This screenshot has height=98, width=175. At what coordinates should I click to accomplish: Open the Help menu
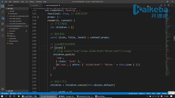coord(45,2)
